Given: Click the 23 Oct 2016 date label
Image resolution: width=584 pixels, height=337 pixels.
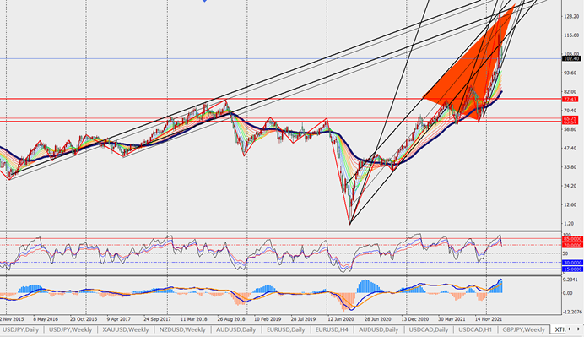Looking at the screenshot, I should [x=84, y=319].
